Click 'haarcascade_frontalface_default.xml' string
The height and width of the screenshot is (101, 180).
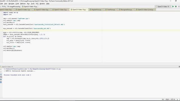(x=49, y=24)
